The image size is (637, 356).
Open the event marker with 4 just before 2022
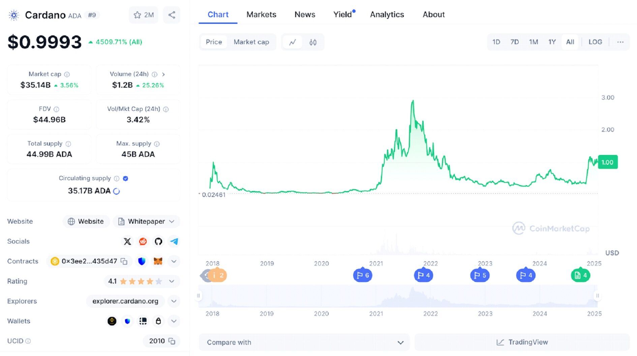tap(423, 275)
